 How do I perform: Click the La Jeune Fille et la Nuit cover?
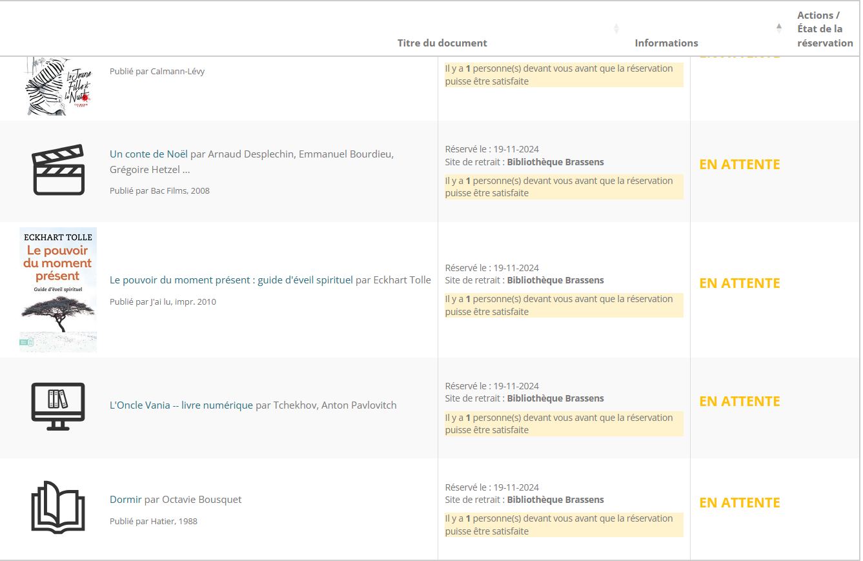[x=58, y=87]
